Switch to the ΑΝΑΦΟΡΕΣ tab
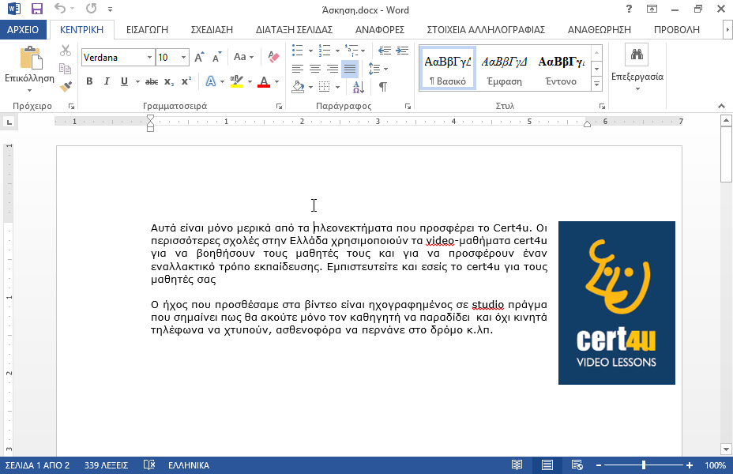This screenshot has height=474, width=733. click(x=380, y=29)
